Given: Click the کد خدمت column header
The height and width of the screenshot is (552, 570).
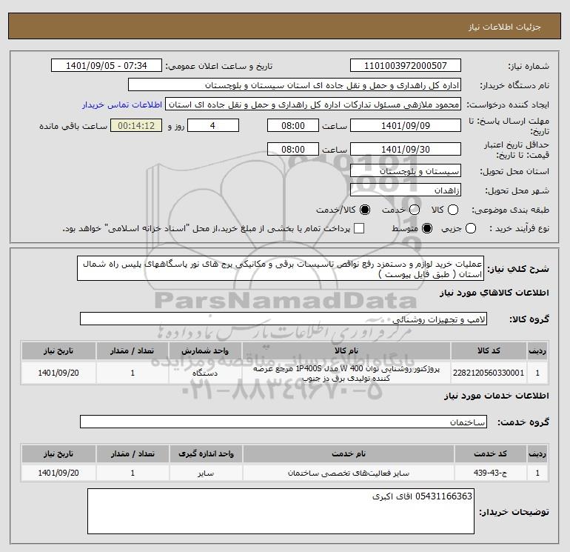Looking at the screenshot, I should click(x=490, y=453).
